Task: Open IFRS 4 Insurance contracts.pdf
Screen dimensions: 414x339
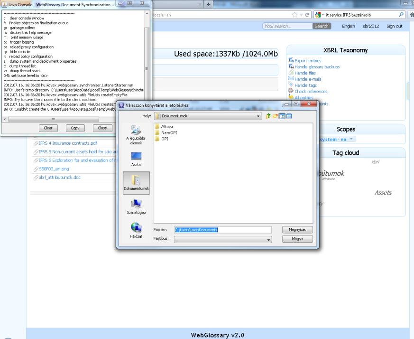Action: [68, 143]
